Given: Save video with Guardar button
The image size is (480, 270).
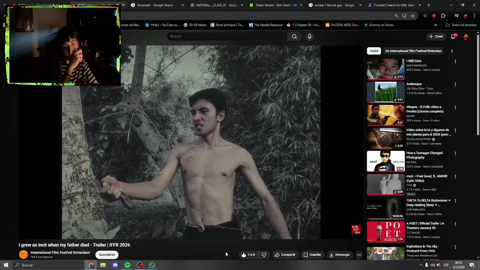Looking at the screenshot, I should [312, 255].
